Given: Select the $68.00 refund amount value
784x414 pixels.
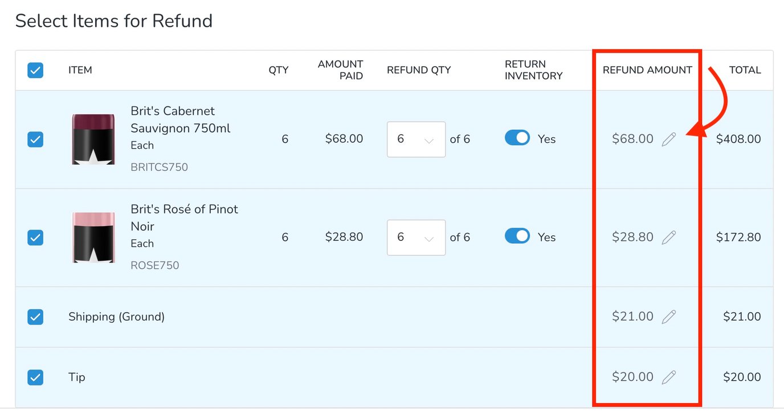Looking at the screenshot, I should [632, 138].
